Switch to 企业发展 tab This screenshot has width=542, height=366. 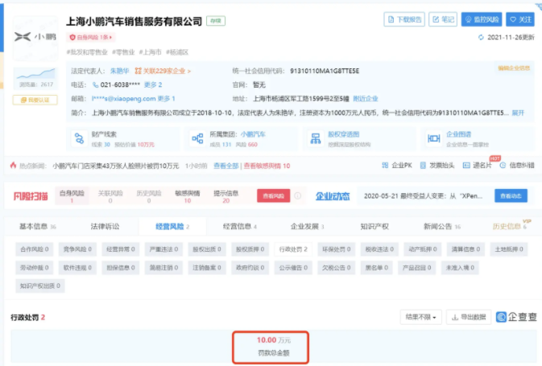click(x=308, y=227)
